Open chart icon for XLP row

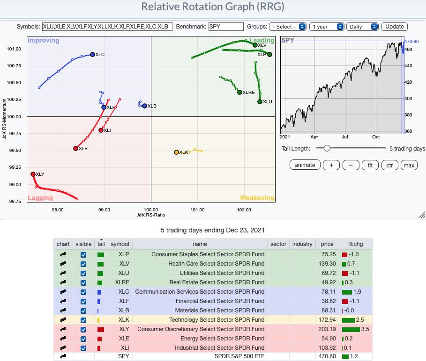pyautogui.click(x=63, y=254)
